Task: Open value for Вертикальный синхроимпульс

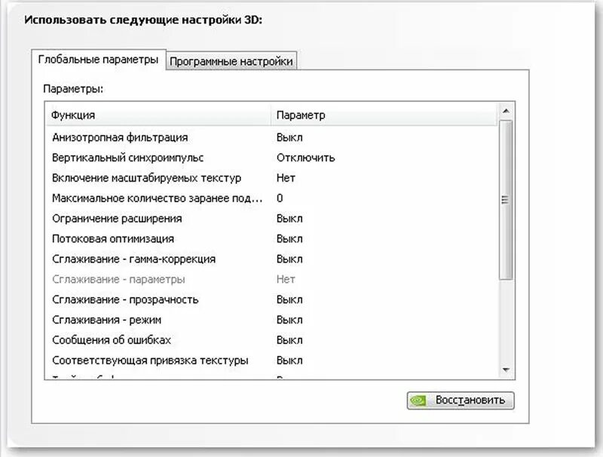Action: point(306,158)
